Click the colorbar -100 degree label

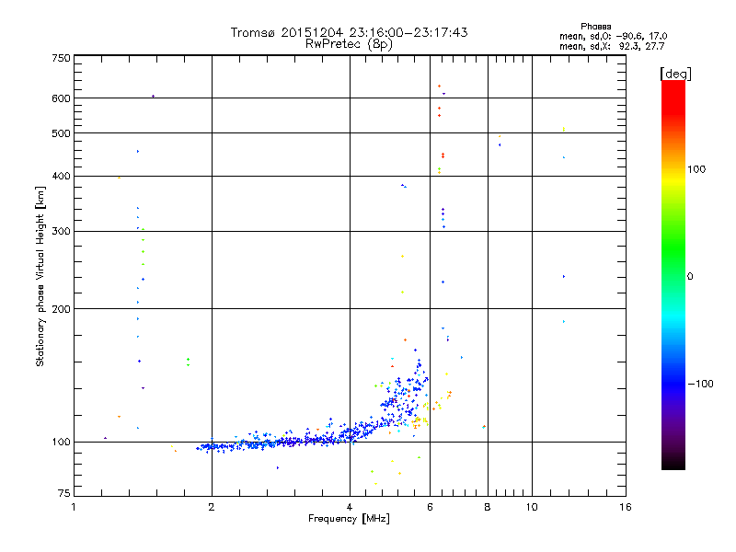[700, 384]
